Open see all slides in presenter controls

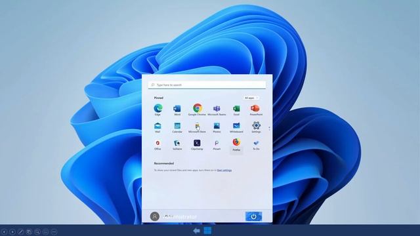tap(29, 231)
